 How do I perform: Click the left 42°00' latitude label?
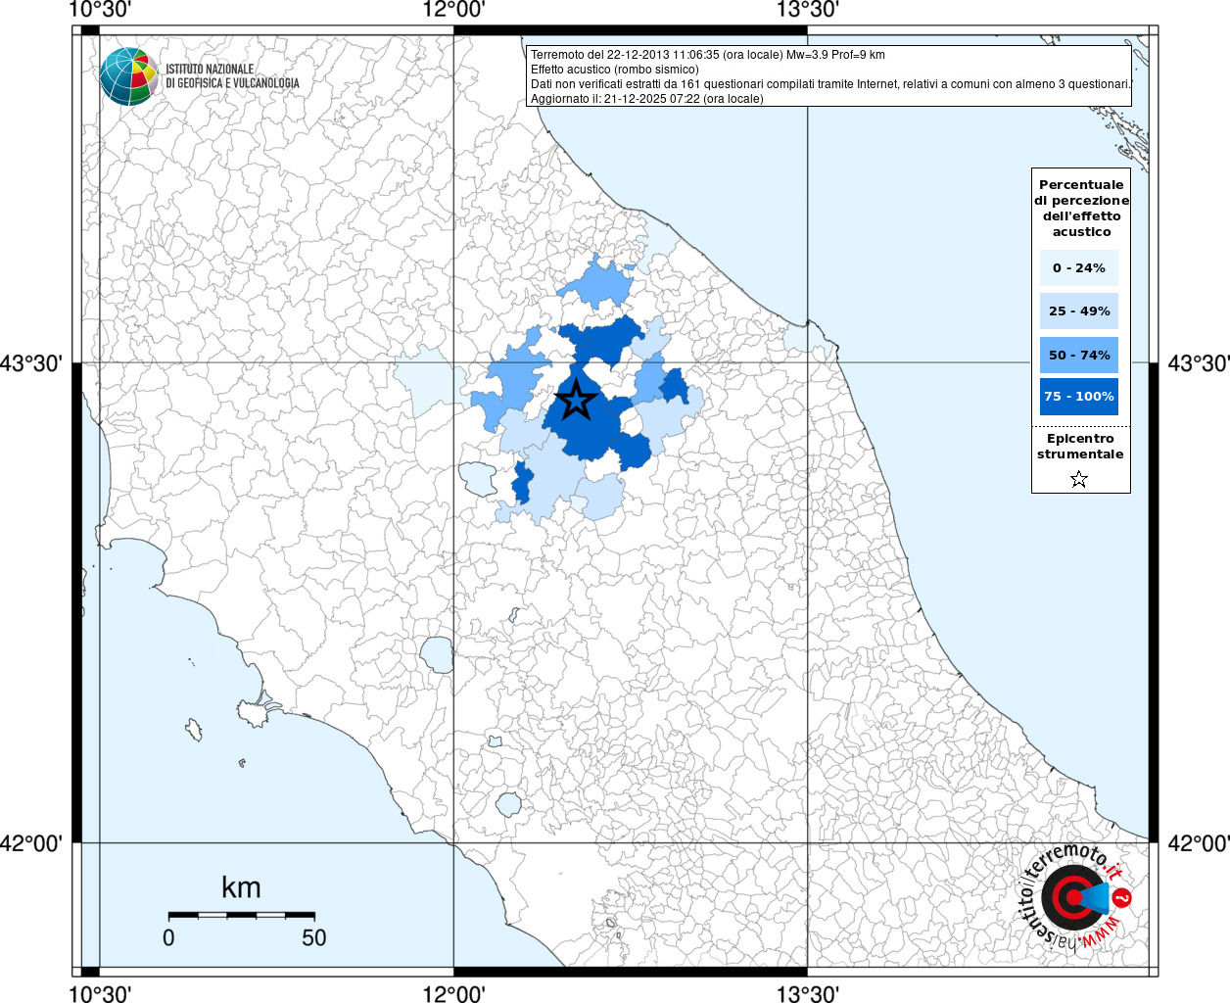click(31, 842)
